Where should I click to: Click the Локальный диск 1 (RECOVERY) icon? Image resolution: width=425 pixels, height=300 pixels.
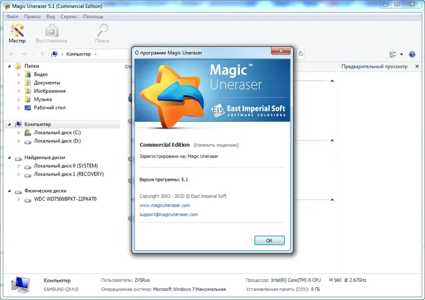[28, 175]
